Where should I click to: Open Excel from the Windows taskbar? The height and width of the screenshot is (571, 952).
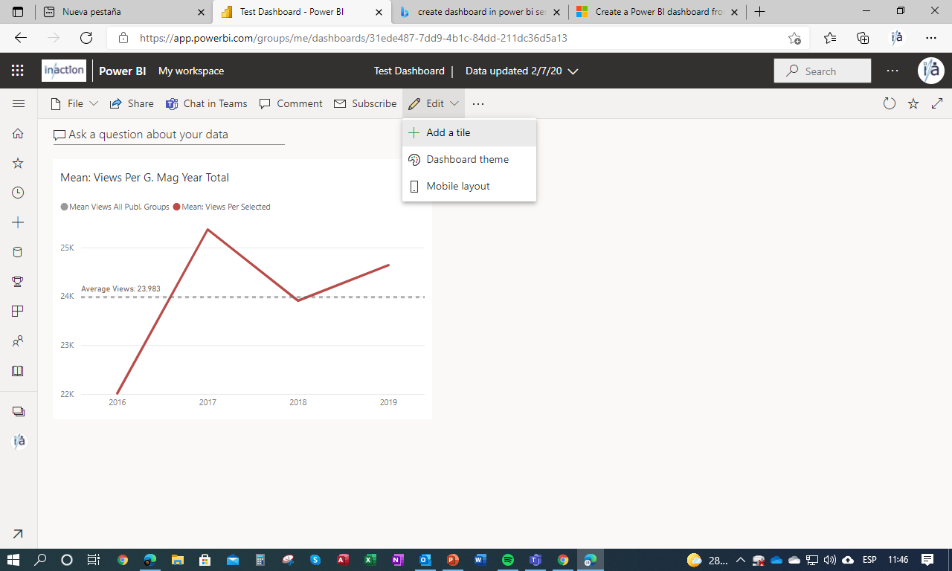tap(370, 560)
